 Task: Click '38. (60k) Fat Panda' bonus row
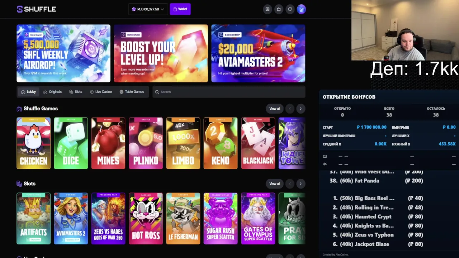(376, 181)
